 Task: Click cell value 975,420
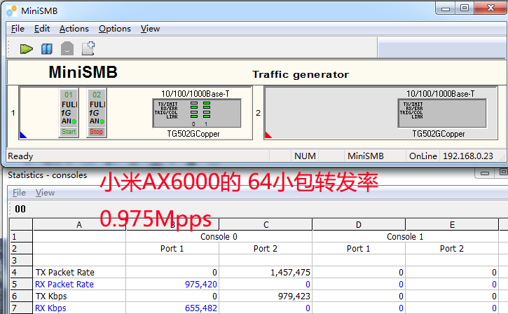(201, 285)
